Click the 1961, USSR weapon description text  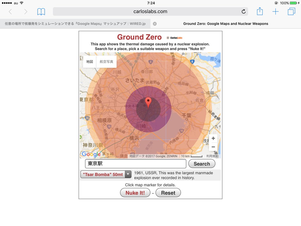(x=174, y=175)
